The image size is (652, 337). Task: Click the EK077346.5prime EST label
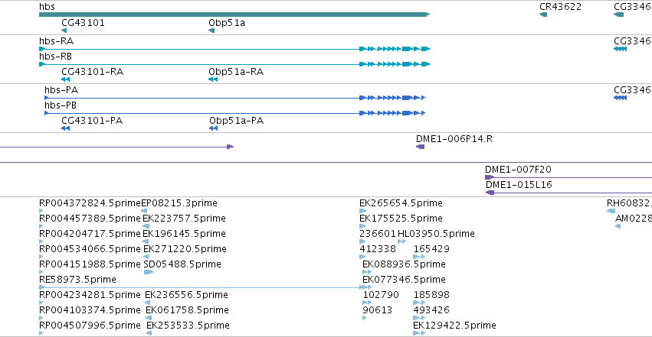coord(405,280)
